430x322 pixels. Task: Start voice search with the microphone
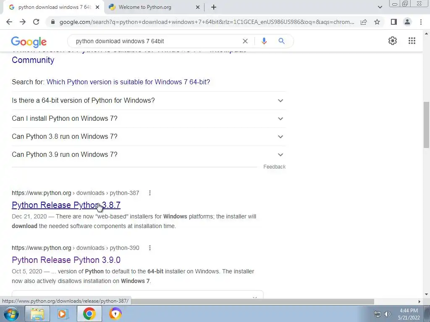(264, 41)
